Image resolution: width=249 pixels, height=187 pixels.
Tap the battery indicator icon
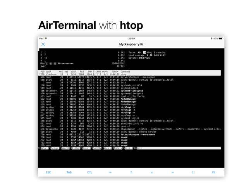[x=221, y=38]
